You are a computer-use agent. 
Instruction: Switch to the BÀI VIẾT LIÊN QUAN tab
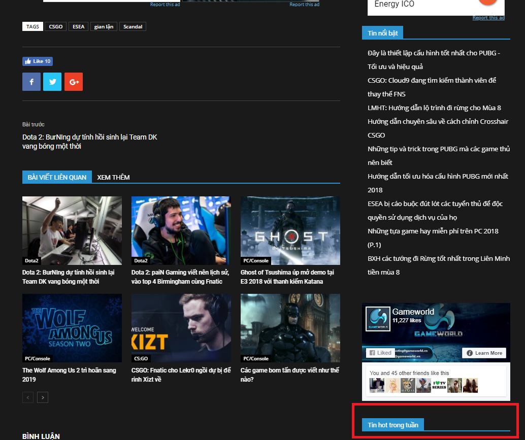pos(57,177)
